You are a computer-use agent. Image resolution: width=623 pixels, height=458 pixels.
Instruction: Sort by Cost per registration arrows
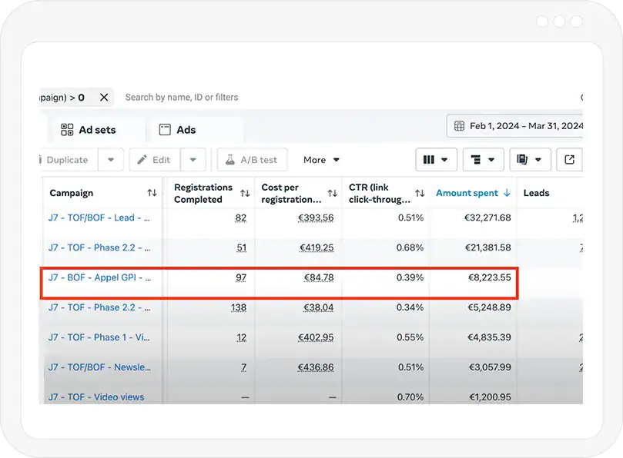coord(332,194)
